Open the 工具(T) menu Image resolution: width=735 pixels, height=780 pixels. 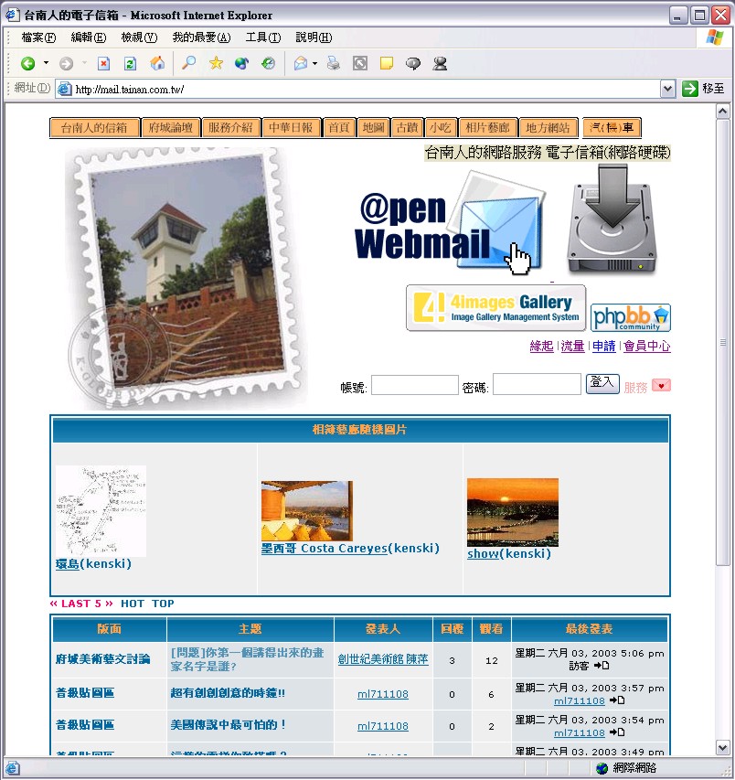(x=263, y=37)
